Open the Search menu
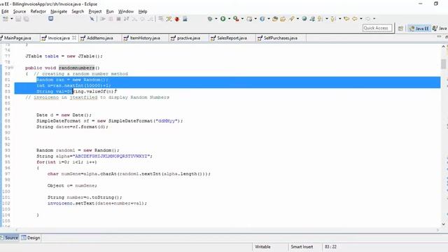 point(78,11)
